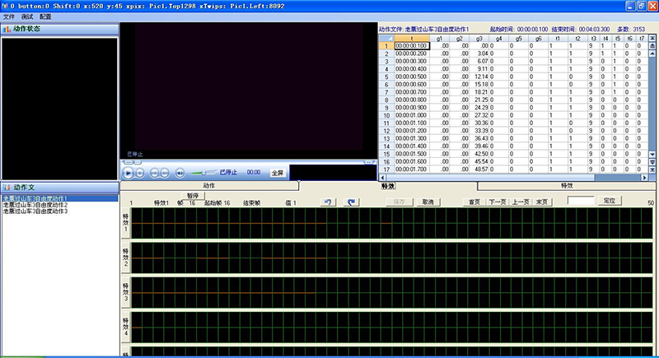
Task: Mute the media player volume
Action: 180,173
